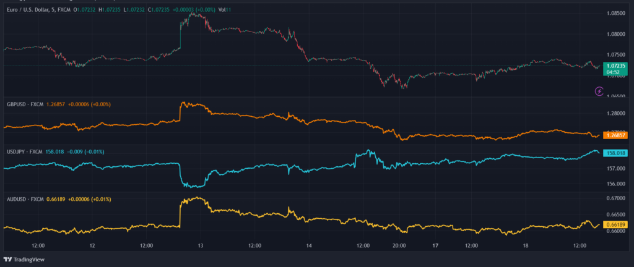Image resolution: width=634 pixels, height=267 pixels.
Task: Click date label 17 on time axis
Action: click(435, 245)
